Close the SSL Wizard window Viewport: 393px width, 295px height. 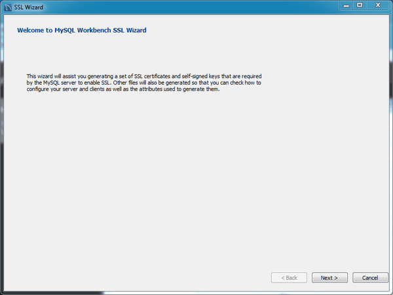pyautogui.click(x=379, y=5)
